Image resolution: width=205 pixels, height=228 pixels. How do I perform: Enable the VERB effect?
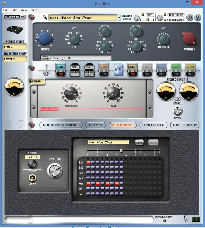click(190, 71)
